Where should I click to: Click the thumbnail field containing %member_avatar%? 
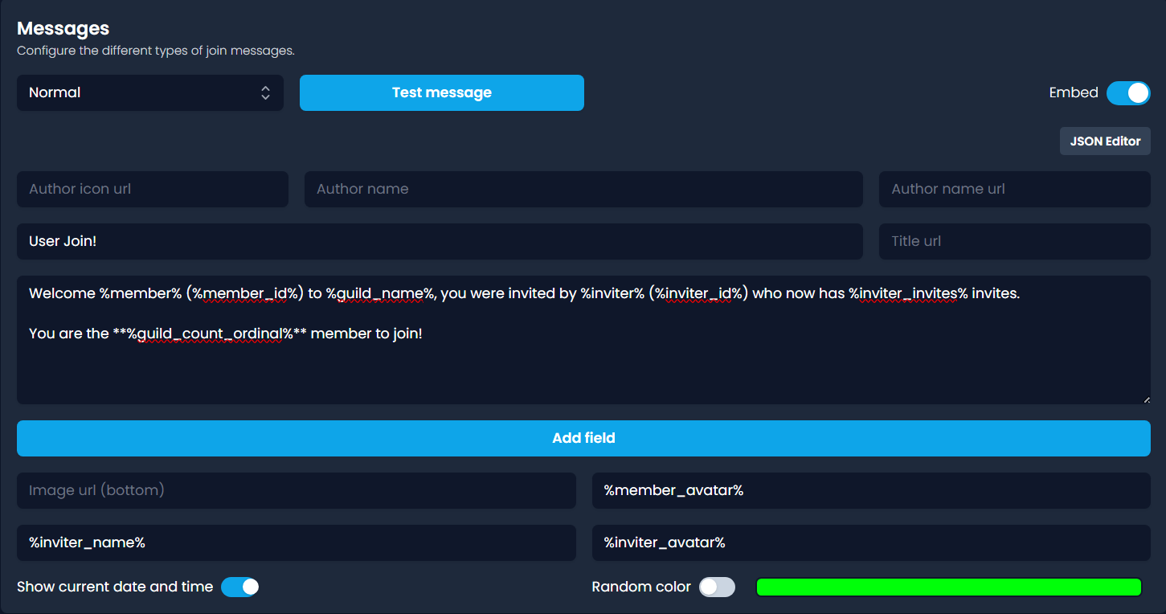coord(870,490)
